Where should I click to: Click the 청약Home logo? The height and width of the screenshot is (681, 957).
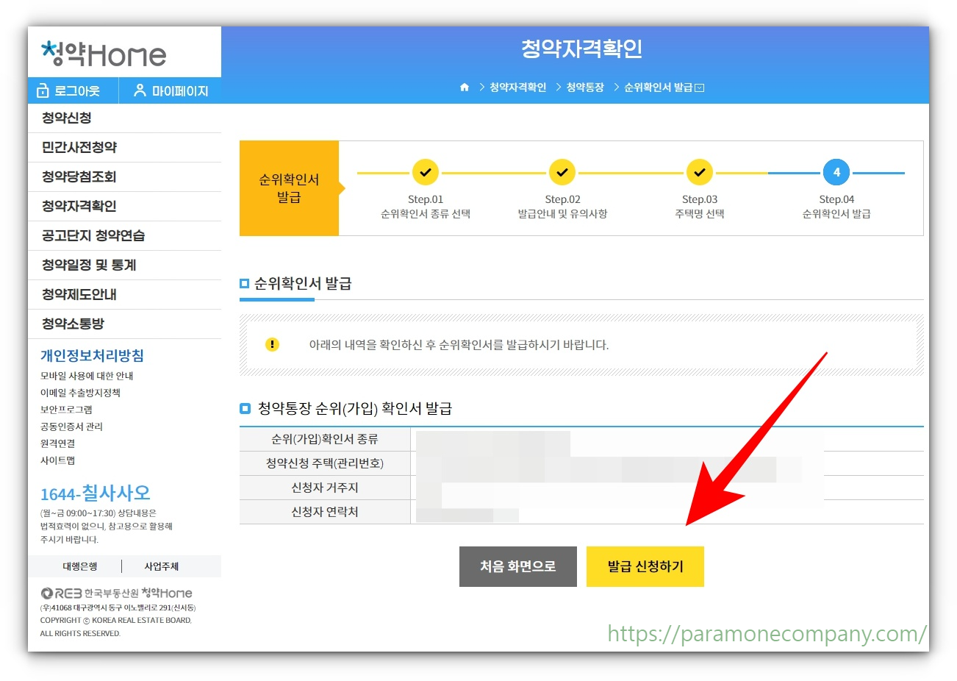[x=99, y=52]
